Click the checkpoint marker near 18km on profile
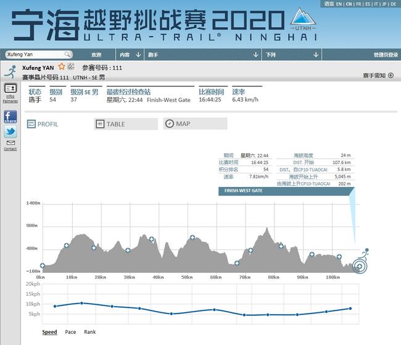The image size is (401, 345). coord(94,247)
